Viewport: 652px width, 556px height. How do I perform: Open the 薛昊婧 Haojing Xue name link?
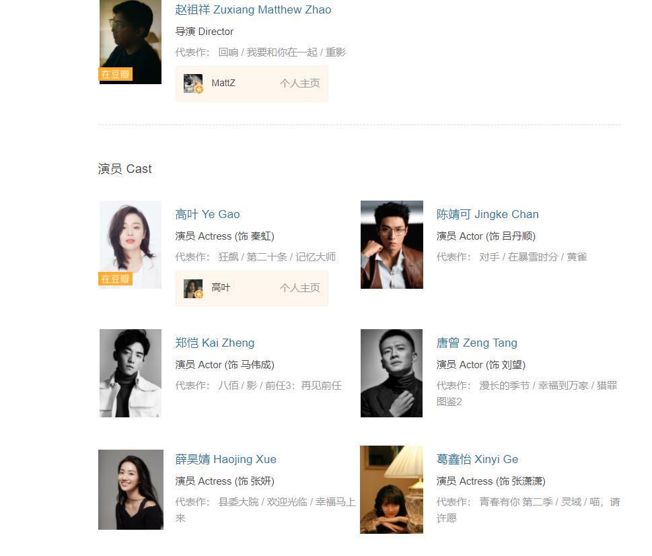click(x=226, y=459)
